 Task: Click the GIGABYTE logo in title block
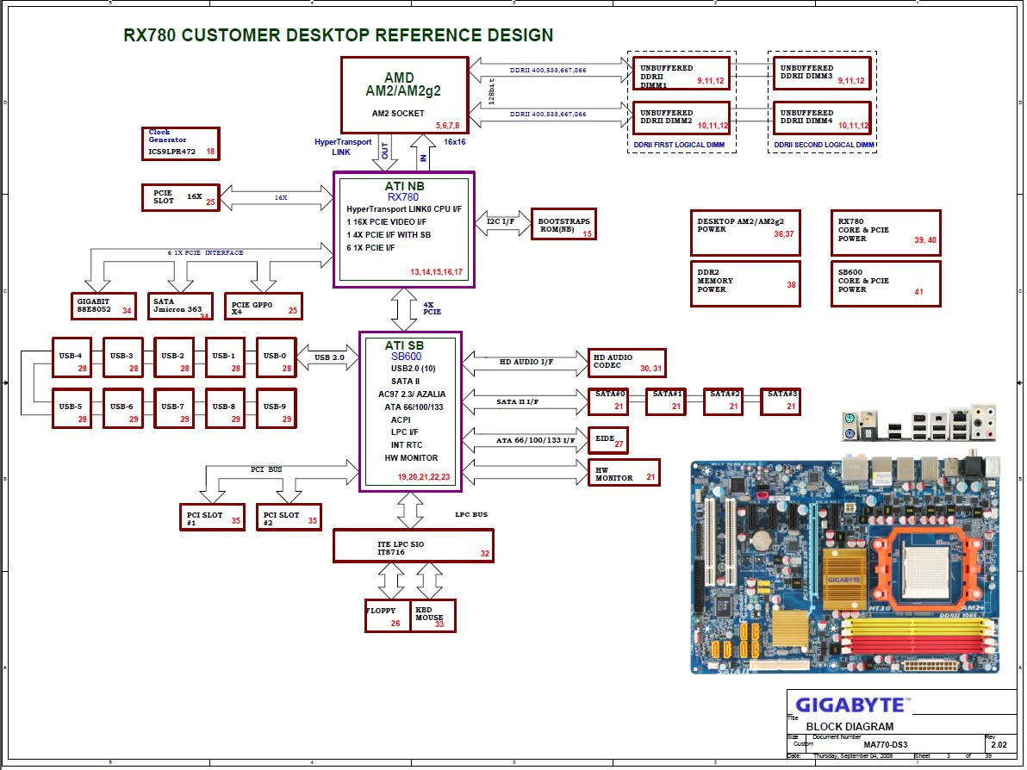853,705
